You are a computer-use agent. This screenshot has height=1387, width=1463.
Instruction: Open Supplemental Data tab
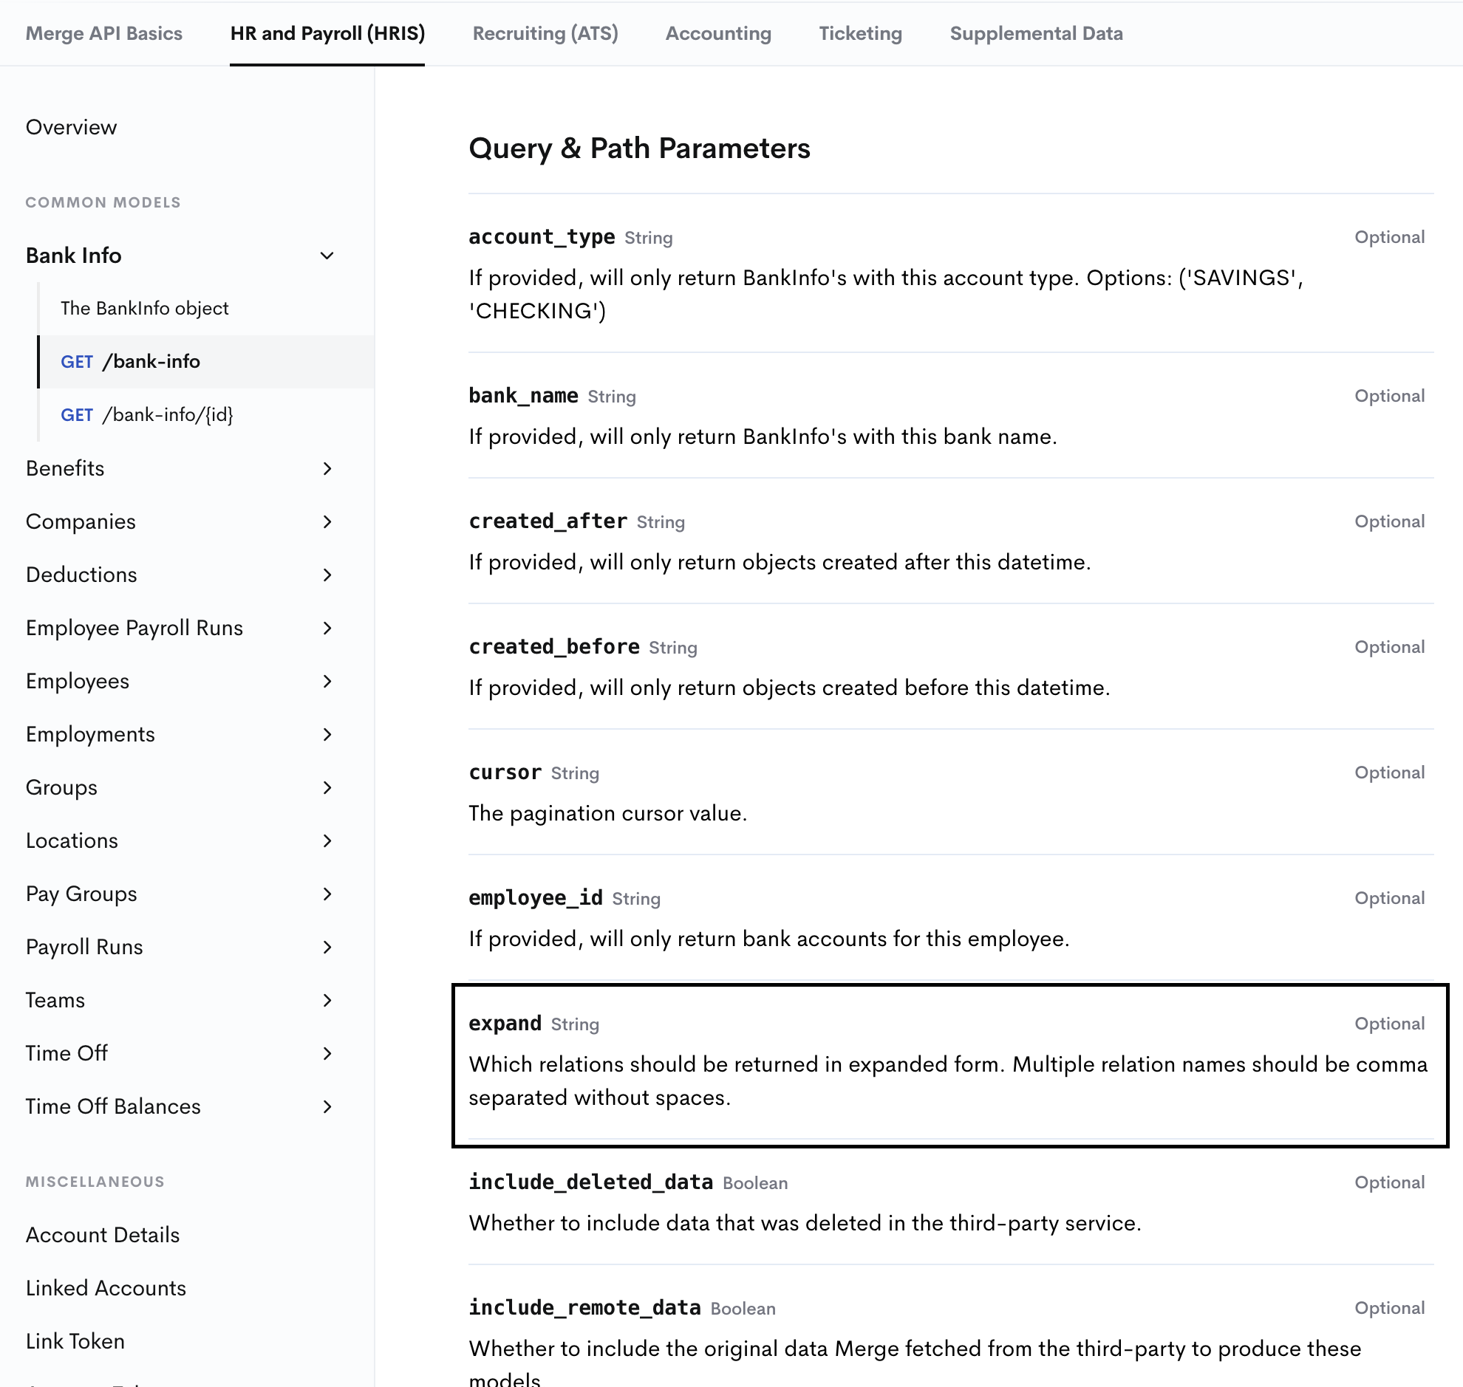pyautogui.click(x=1035, y=33)
